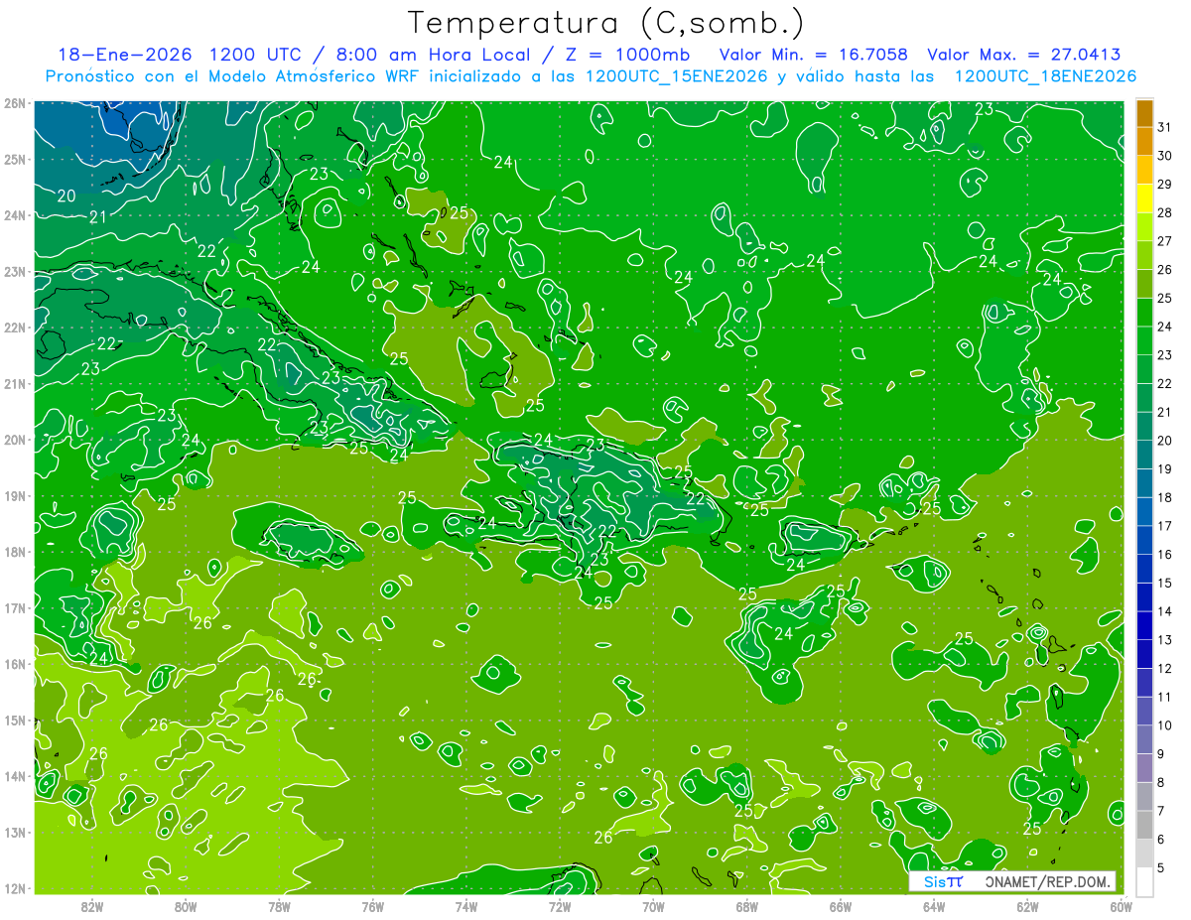Click the color scale label 12
The image size is (1191, 920).
[1165, 669]
